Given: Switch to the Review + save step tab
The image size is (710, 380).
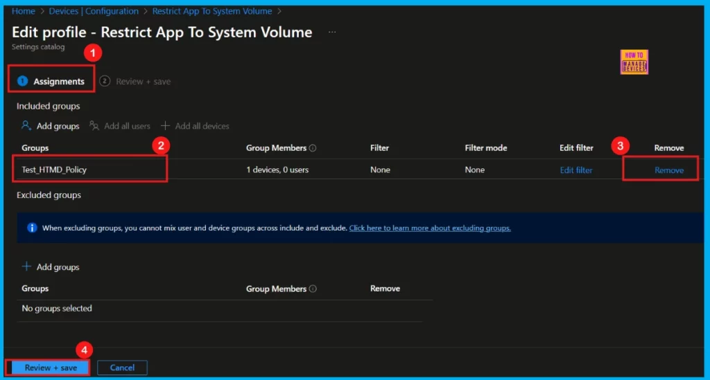Looking at the screenshot, I should [135, 82].
